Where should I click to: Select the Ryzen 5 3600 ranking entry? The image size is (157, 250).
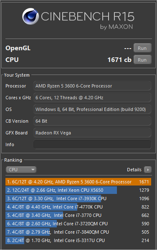click(78, 182)
